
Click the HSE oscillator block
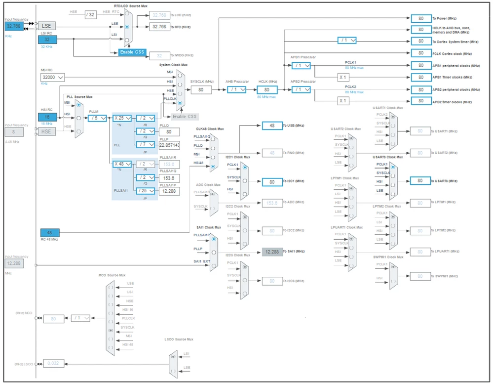(47, 131)
